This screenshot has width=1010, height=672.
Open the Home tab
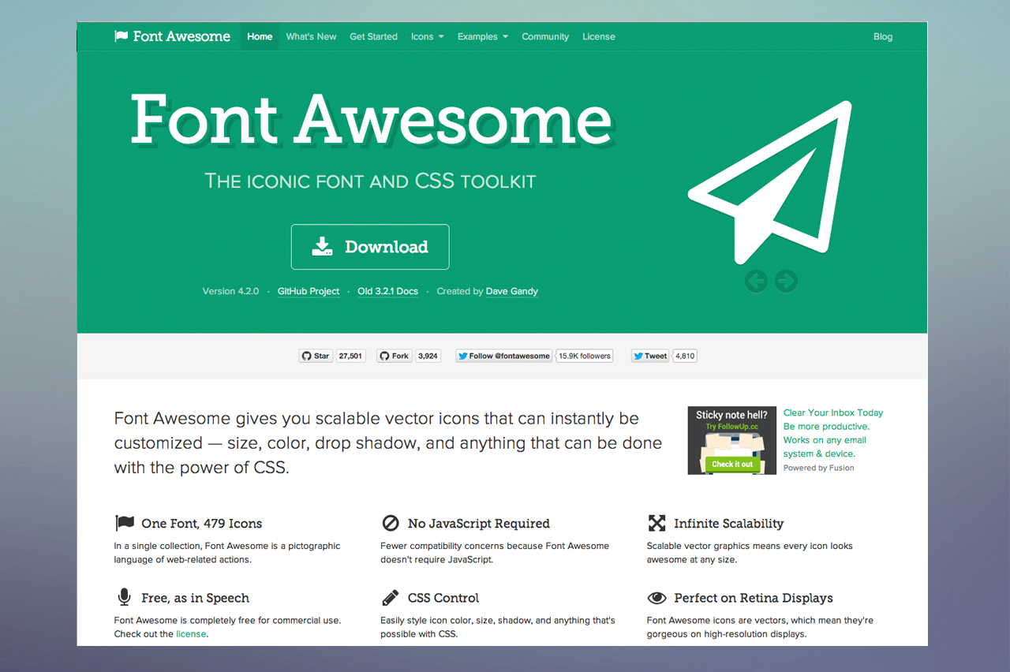click(x=260, y=36)
